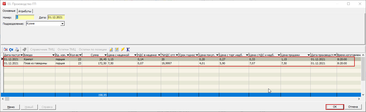Select the Основные tab
Viewport: 366px width, 112px height.
pyautogui.click(x=9, y=11)
